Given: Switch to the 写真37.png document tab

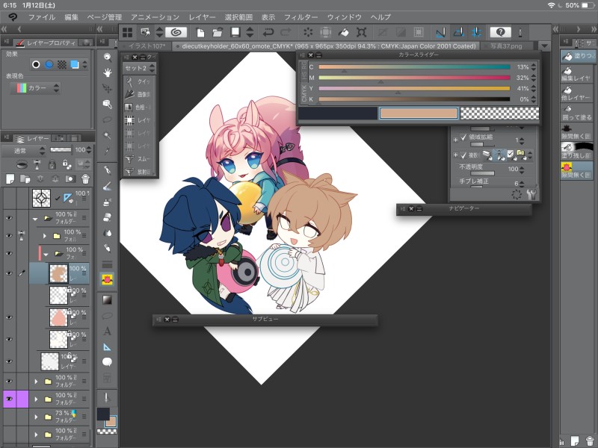Looking at the screenshot, I should (x=506, y=46).
